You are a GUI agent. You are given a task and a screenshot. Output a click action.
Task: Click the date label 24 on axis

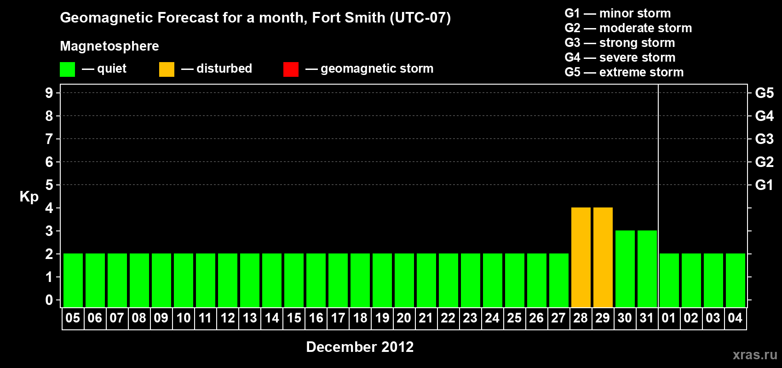[x=492, y=318]
